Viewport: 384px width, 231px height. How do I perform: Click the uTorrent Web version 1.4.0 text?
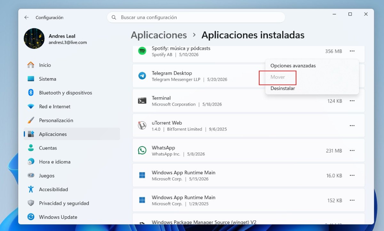point(156,129)
